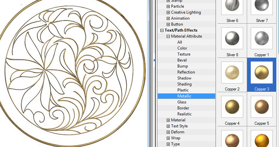Select the Metallic attribute in tree
This screenshot has width=279, height=147.
[x=184, y=96]
